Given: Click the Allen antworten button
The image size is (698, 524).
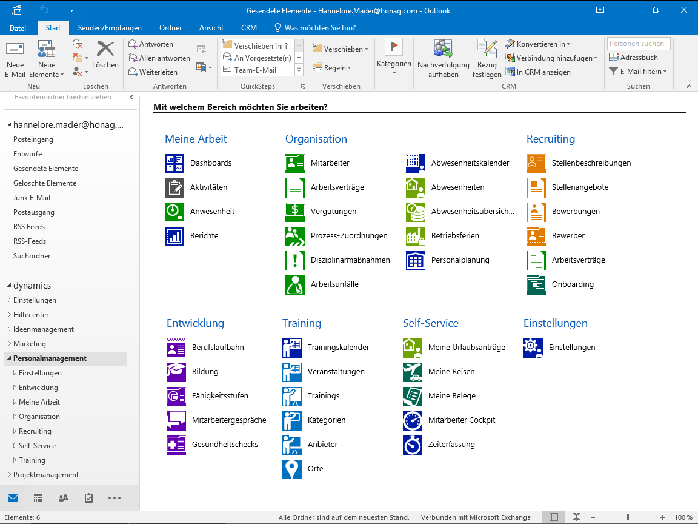Looking at the screenshot, I should coord(159,58).
